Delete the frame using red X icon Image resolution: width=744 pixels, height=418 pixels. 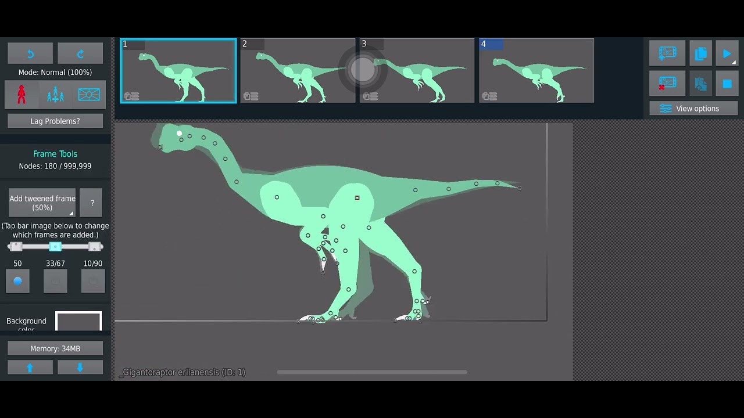pyautogui.click(x=667, y=84)
